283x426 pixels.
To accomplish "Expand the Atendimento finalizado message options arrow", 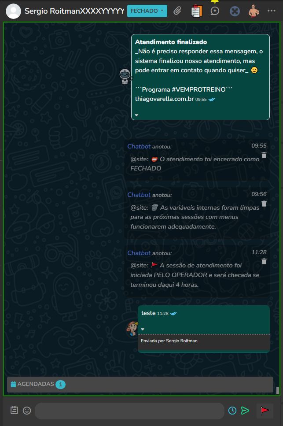I will click(x=136, y=115).
